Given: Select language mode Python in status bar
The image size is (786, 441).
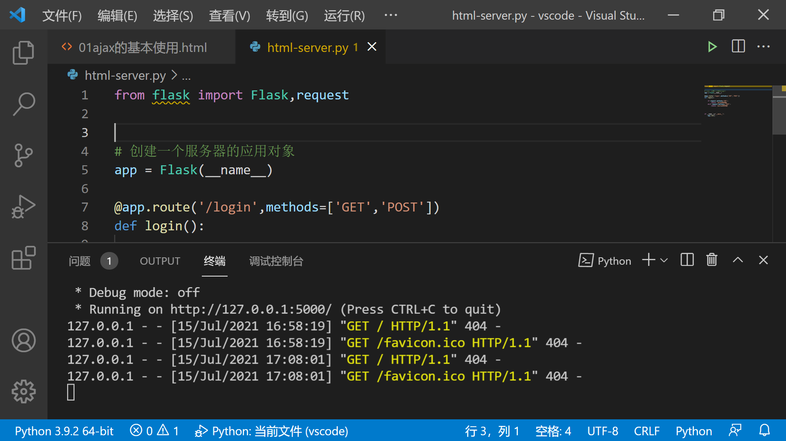Looking at the screenshot, I should 693,431.
